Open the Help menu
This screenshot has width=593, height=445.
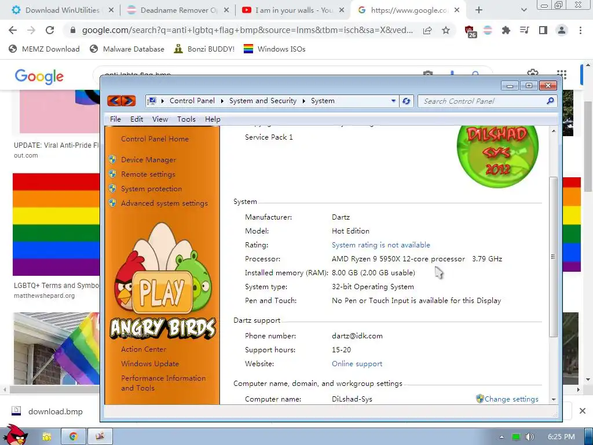(x=213, y=119)
